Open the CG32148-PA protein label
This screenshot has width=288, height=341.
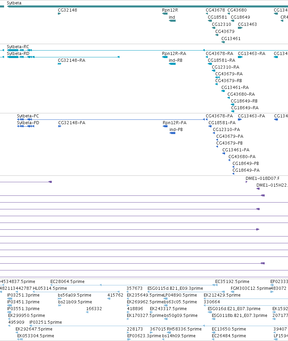[x=71, y=122]
